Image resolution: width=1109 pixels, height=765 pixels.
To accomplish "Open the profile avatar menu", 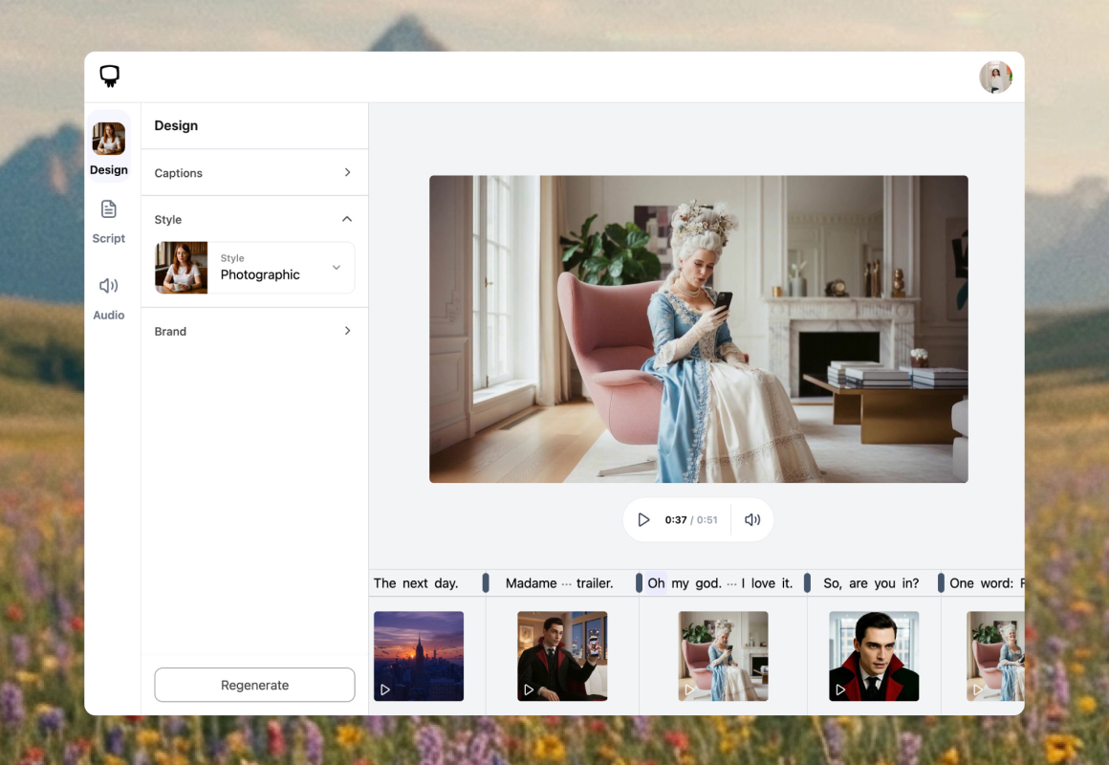I will point(995,76).
